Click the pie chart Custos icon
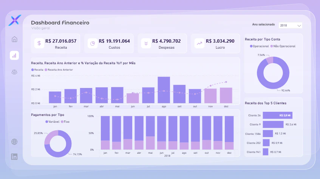The height and width of the screenshot is (179, 320). coord(93,43)
